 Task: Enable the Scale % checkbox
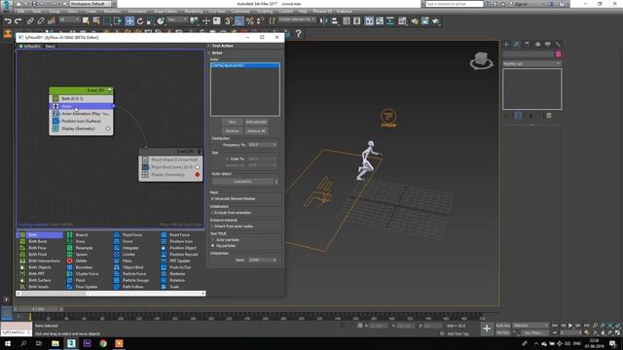tap(227, 158)
